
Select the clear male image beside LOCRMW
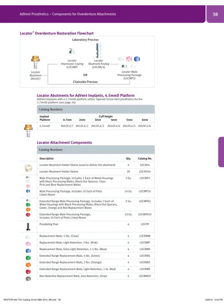28,237
